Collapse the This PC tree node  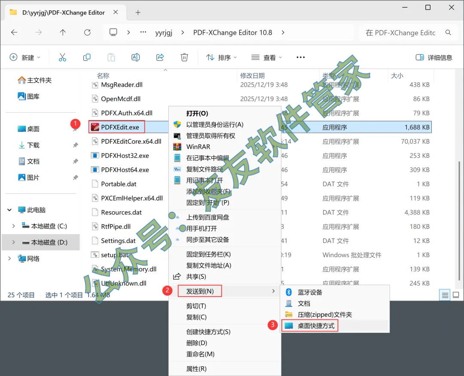(9, 210)
